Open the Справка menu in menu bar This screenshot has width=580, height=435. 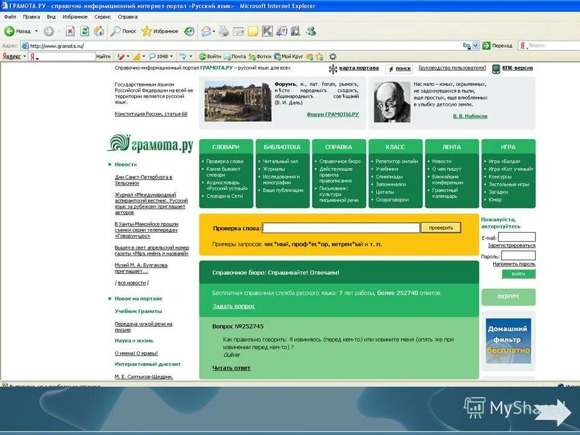tap(127, 17)
